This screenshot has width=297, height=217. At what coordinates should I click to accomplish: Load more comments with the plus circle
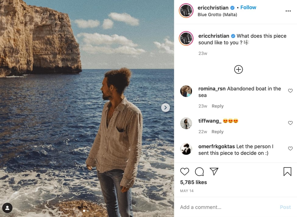pyautogui.click(x=239, y=70)
